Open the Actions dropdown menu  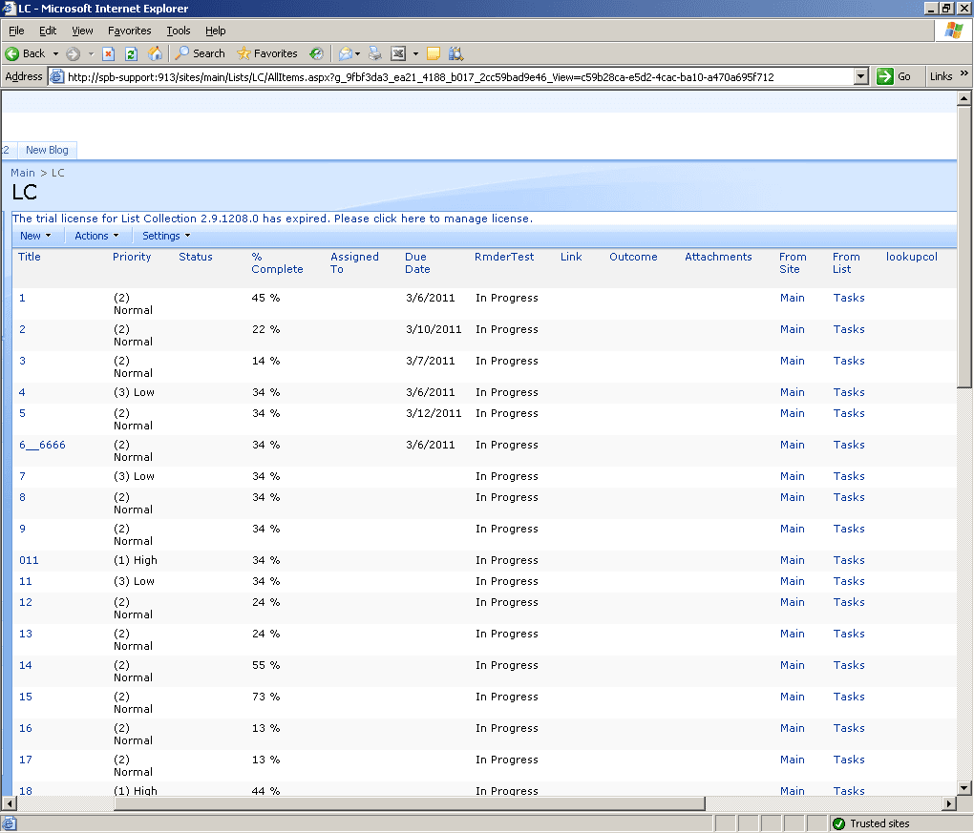tap(96, 236)
